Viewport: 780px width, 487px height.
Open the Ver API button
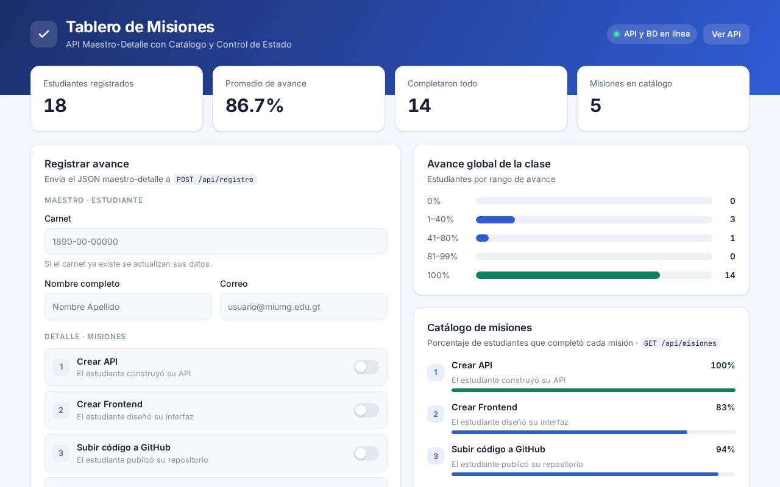(x=726, y=34)
